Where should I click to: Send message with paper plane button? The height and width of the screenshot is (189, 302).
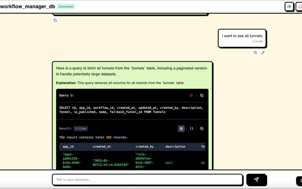tap(256, 180)
